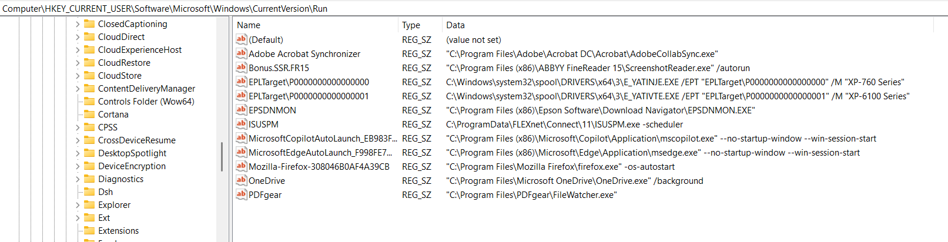Click the data cell mentioning XP-760 Series
The height and width of the screenshot is (242, 948).
[x=675, y=82]
